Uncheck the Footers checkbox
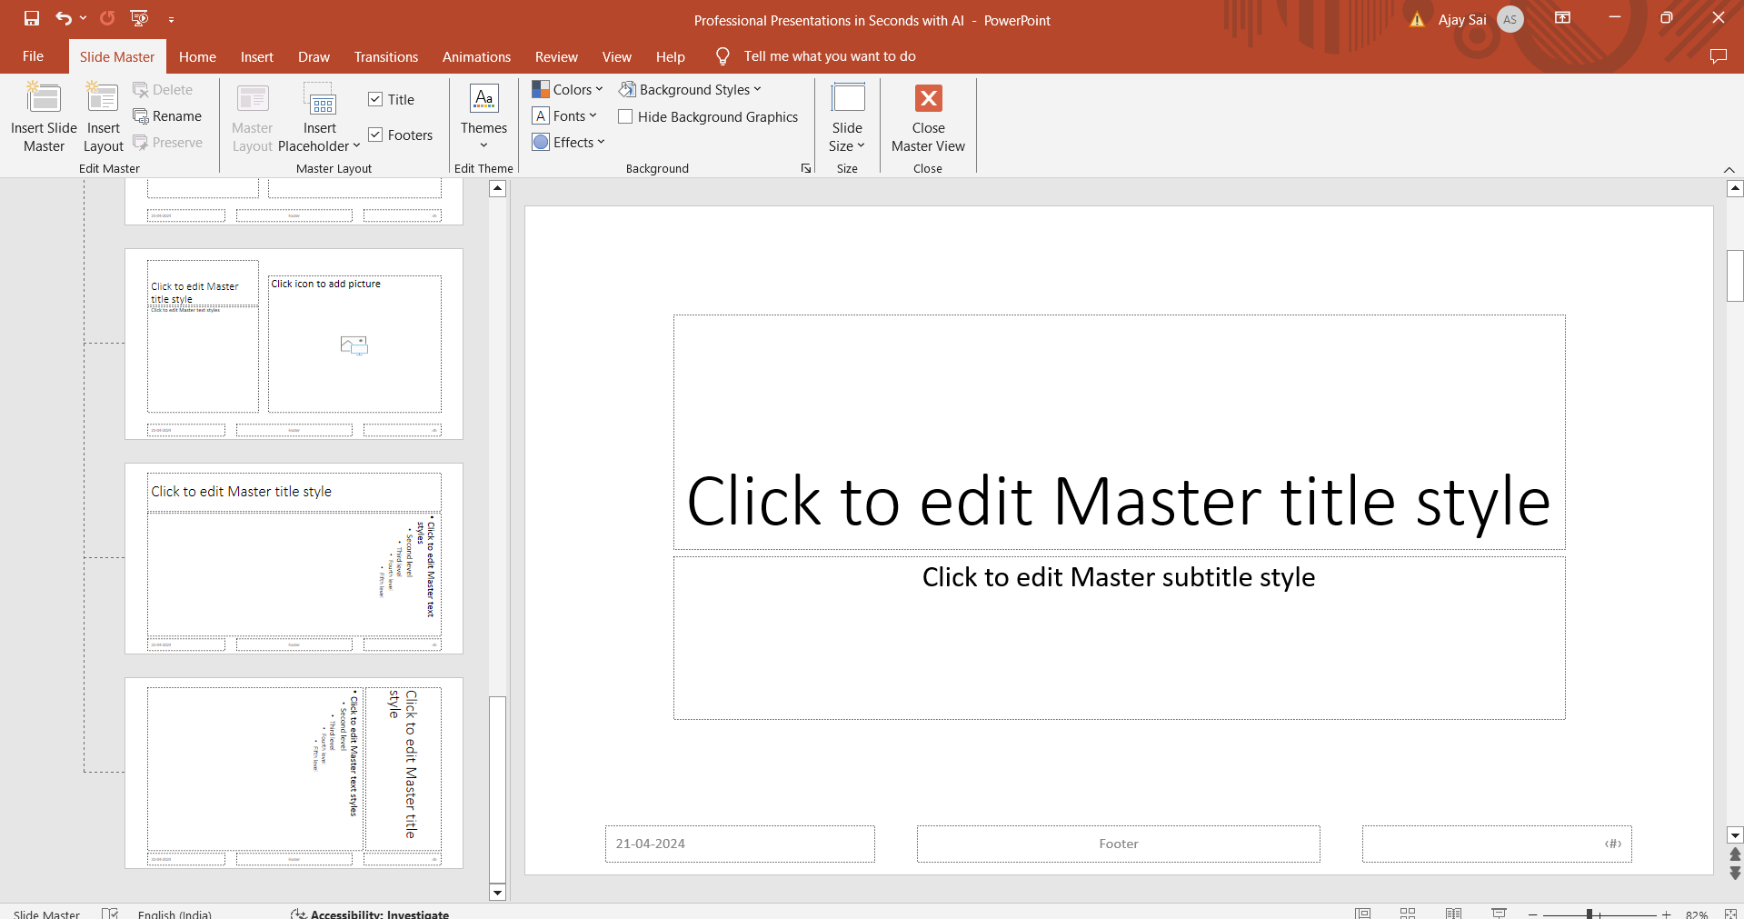 (x=375, y=135)
